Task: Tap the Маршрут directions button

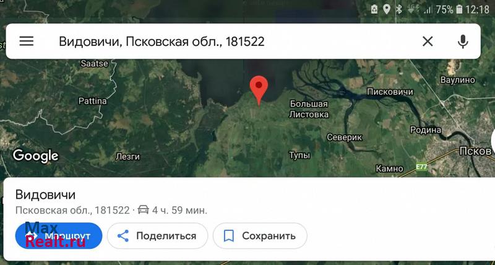Action: click(x=59, y=236)
